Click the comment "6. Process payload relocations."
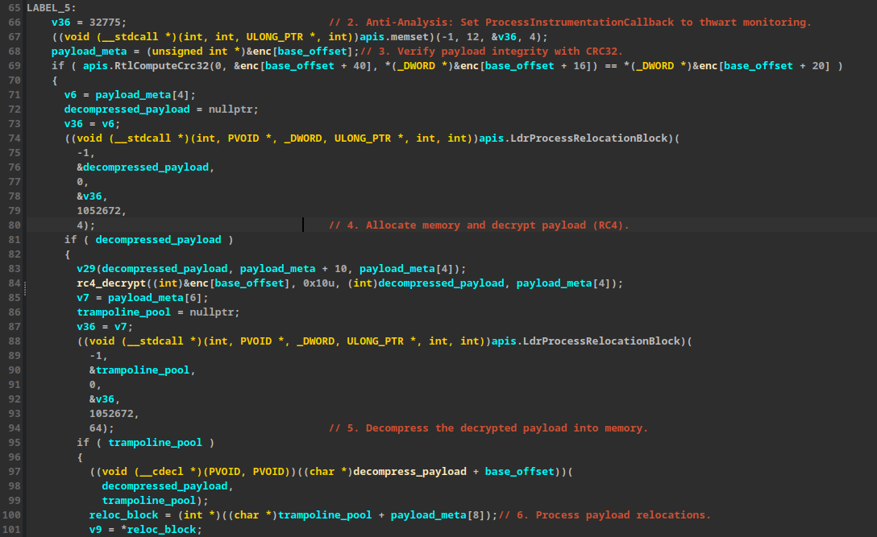877x537 pixels. click(x=605, y=516)
